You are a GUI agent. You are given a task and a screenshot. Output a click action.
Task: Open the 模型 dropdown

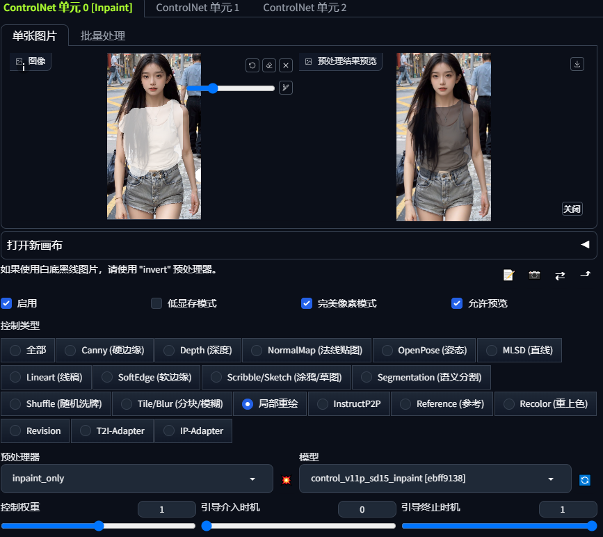[435, 479]
